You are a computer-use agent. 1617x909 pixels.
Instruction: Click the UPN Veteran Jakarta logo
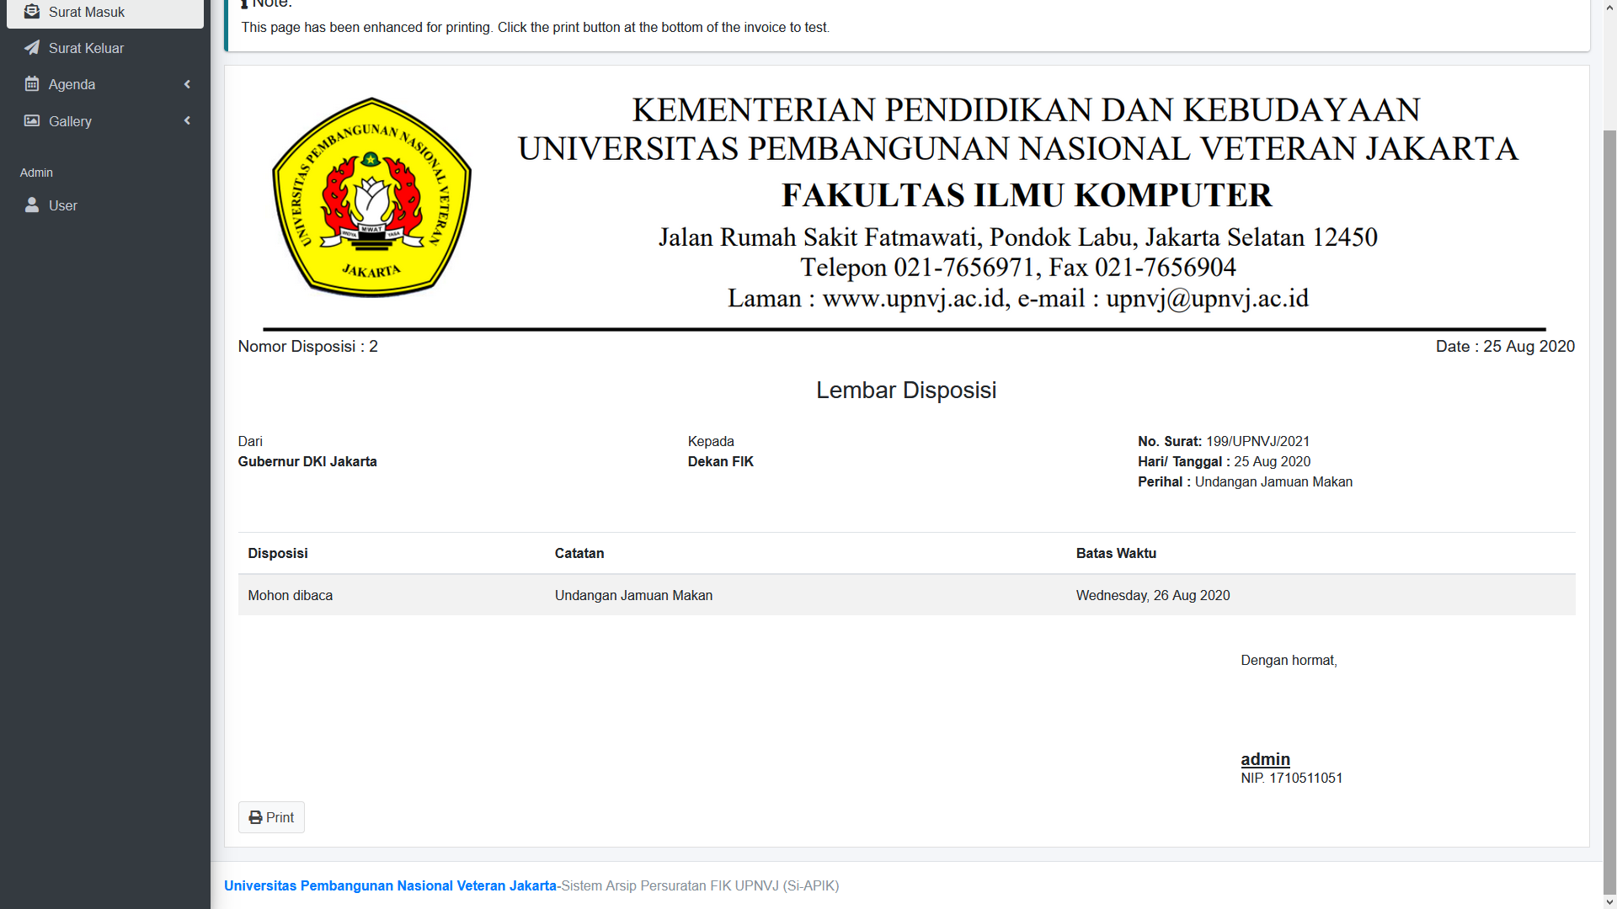click(x=371, y=198)
